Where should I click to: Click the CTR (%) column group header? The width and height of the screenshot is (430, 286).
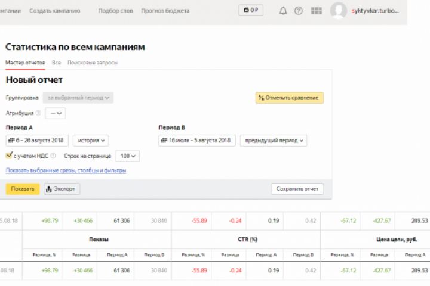(248, 239)
